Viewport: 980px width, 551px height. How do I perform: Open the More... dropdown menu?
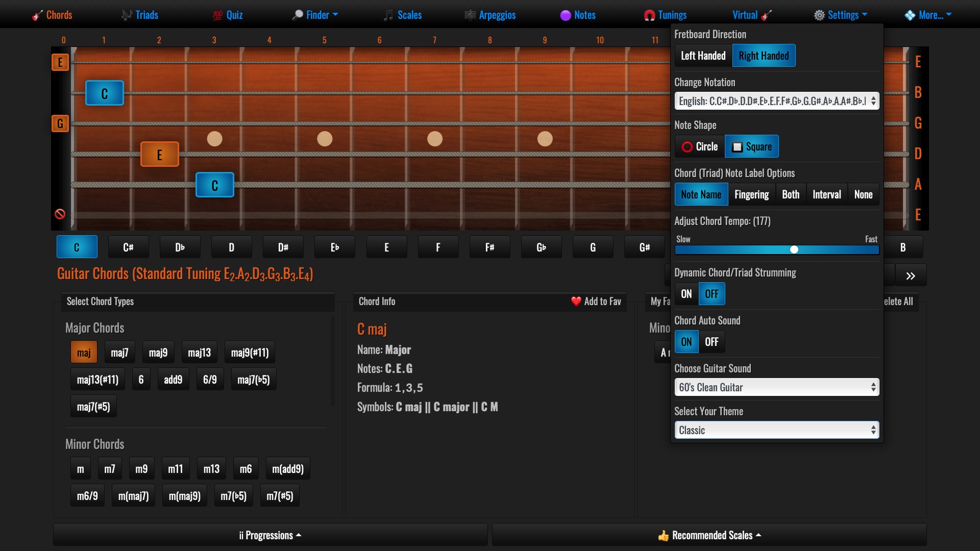[928, 15]
